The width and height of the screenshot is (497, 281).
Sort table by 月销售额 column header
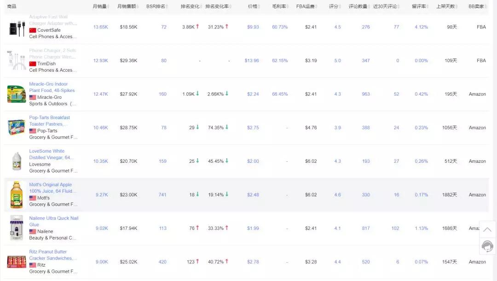click(x=127, y=6)
